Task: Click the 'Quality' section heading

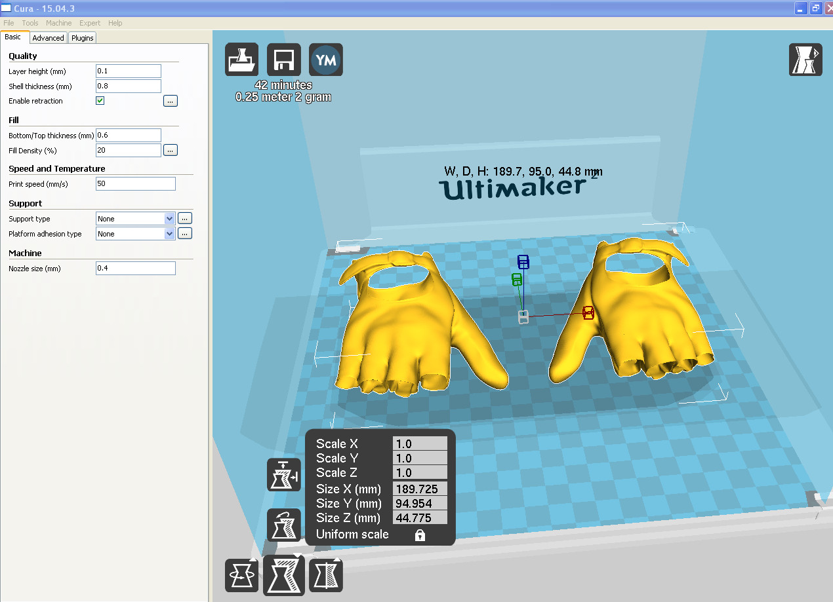Action: coord(23,56)
